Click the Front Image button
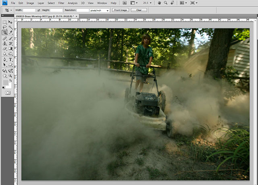This screenshot has width=258, height=185. (x=121, y=10)
